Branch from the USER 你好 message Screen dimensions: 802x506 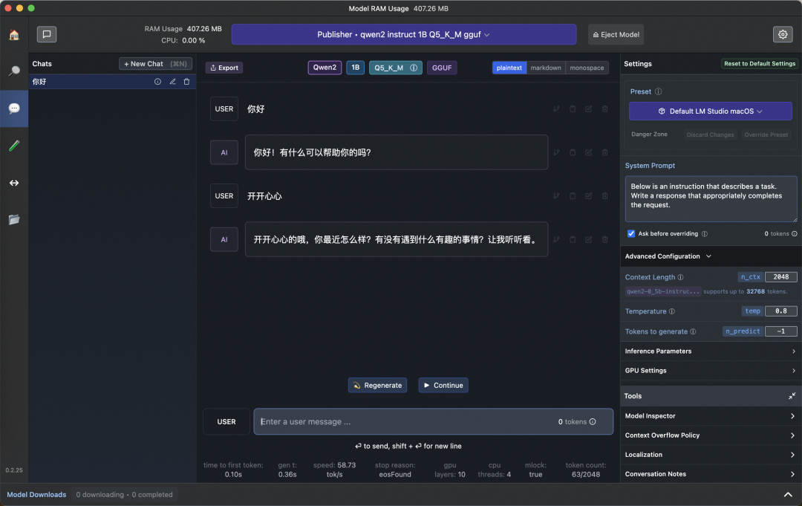pyautogui.click(x=556, y=109)
